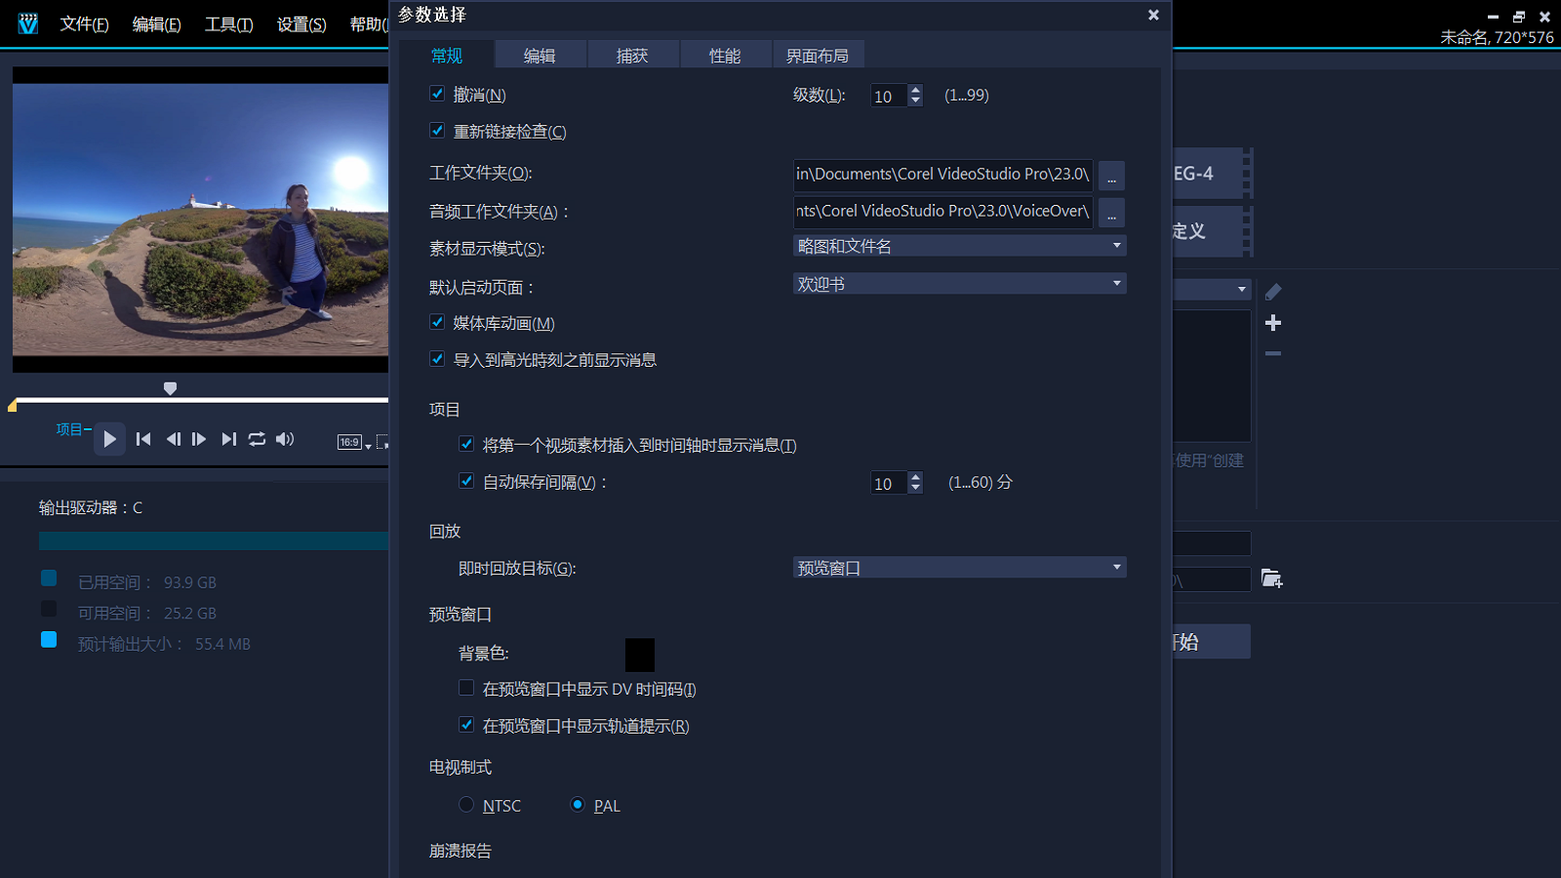The height and width of the screenshot is (878, 1561).
Task: Play the project in preview window
Action: (x=109, y=439)
